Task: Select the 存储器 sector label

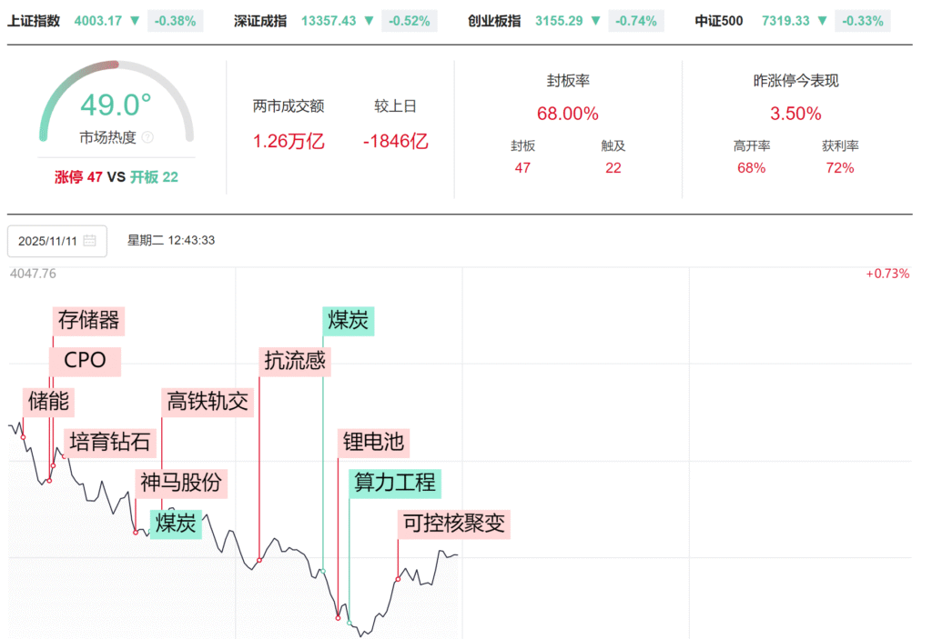Action: (x=88, y=320)
